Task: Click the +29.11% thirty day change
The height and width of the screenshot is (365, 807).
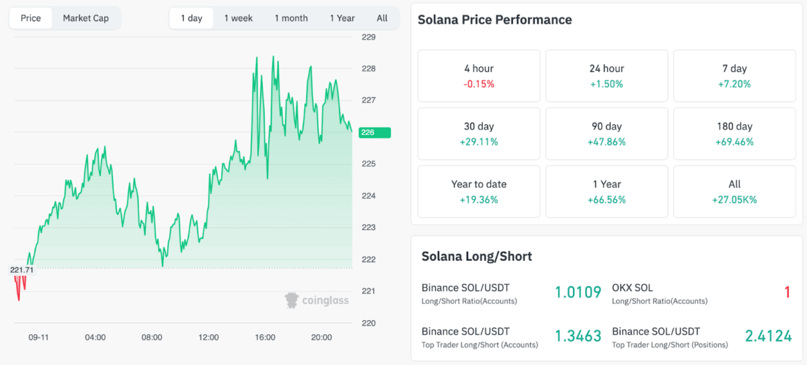Action: (479, 142)
